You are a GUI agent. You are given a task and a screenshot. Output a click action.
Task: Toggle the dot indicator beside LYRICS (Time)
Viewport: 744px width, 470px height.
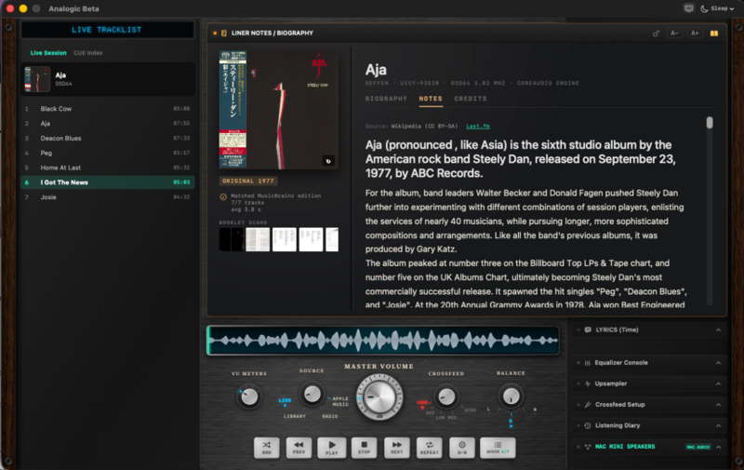pyautogui.click(x=578, y=330)
